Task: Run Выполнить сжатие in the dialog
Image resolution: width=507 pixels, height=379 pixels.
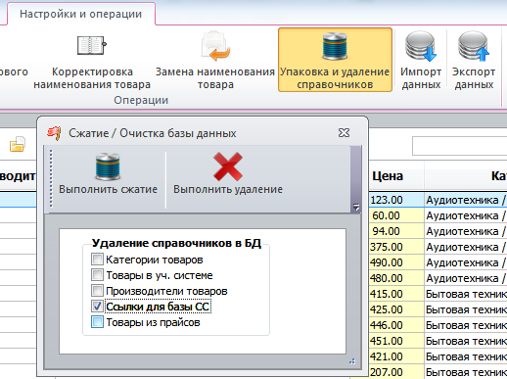Action: [108, 174]
